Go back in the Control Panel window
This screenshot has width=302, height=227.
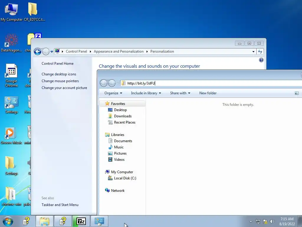point(37,51)
